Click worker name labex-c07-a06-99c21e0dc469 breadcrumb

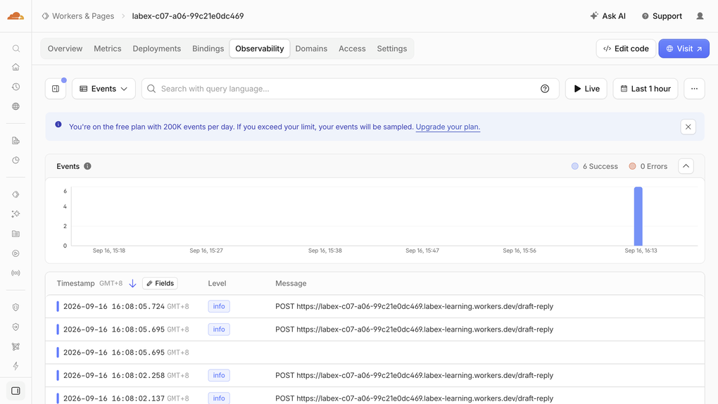click(x=188, y=16)
